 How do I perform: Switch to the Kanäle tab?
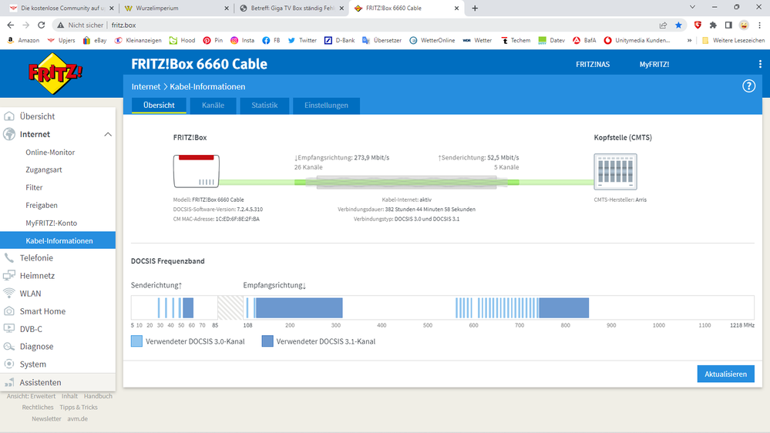coord(213,105)
